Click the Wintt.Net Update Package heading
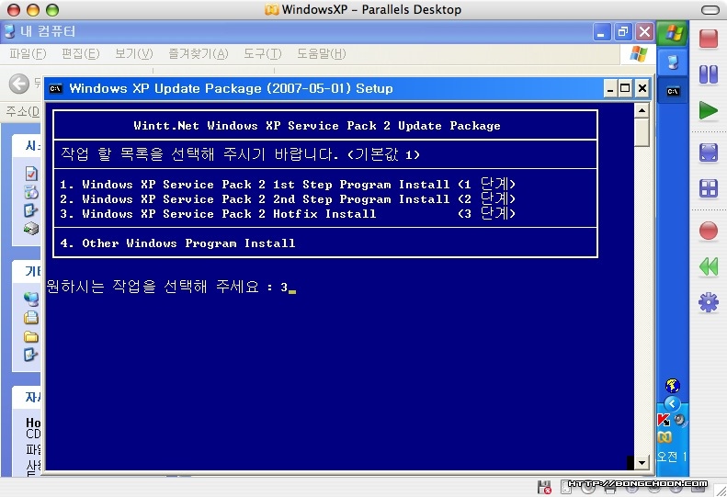727x497 pixels. point(317,126)
